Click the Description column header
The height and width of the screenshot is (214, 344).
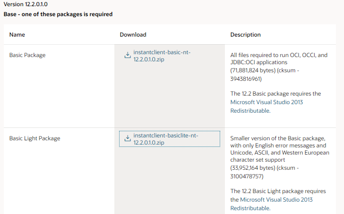click(x=245, y=35)
